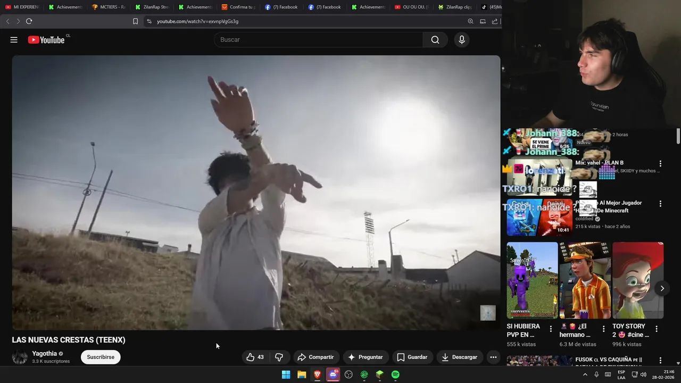The image size is (681, 383).
Task: Open Discord from the taskbar
Action: 333,374
